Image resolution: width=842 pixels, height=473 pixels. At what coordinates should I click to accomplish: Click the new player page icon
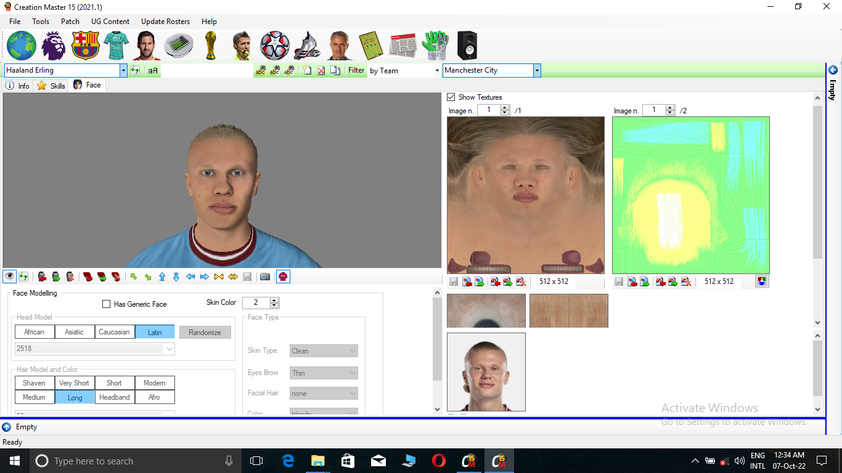coord(307,71)
